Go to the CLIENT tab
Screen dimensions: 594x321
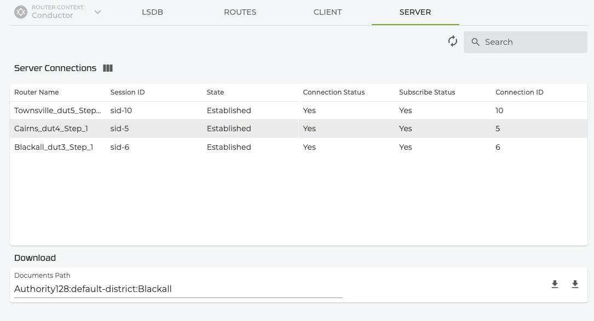[x=327, y=12]
